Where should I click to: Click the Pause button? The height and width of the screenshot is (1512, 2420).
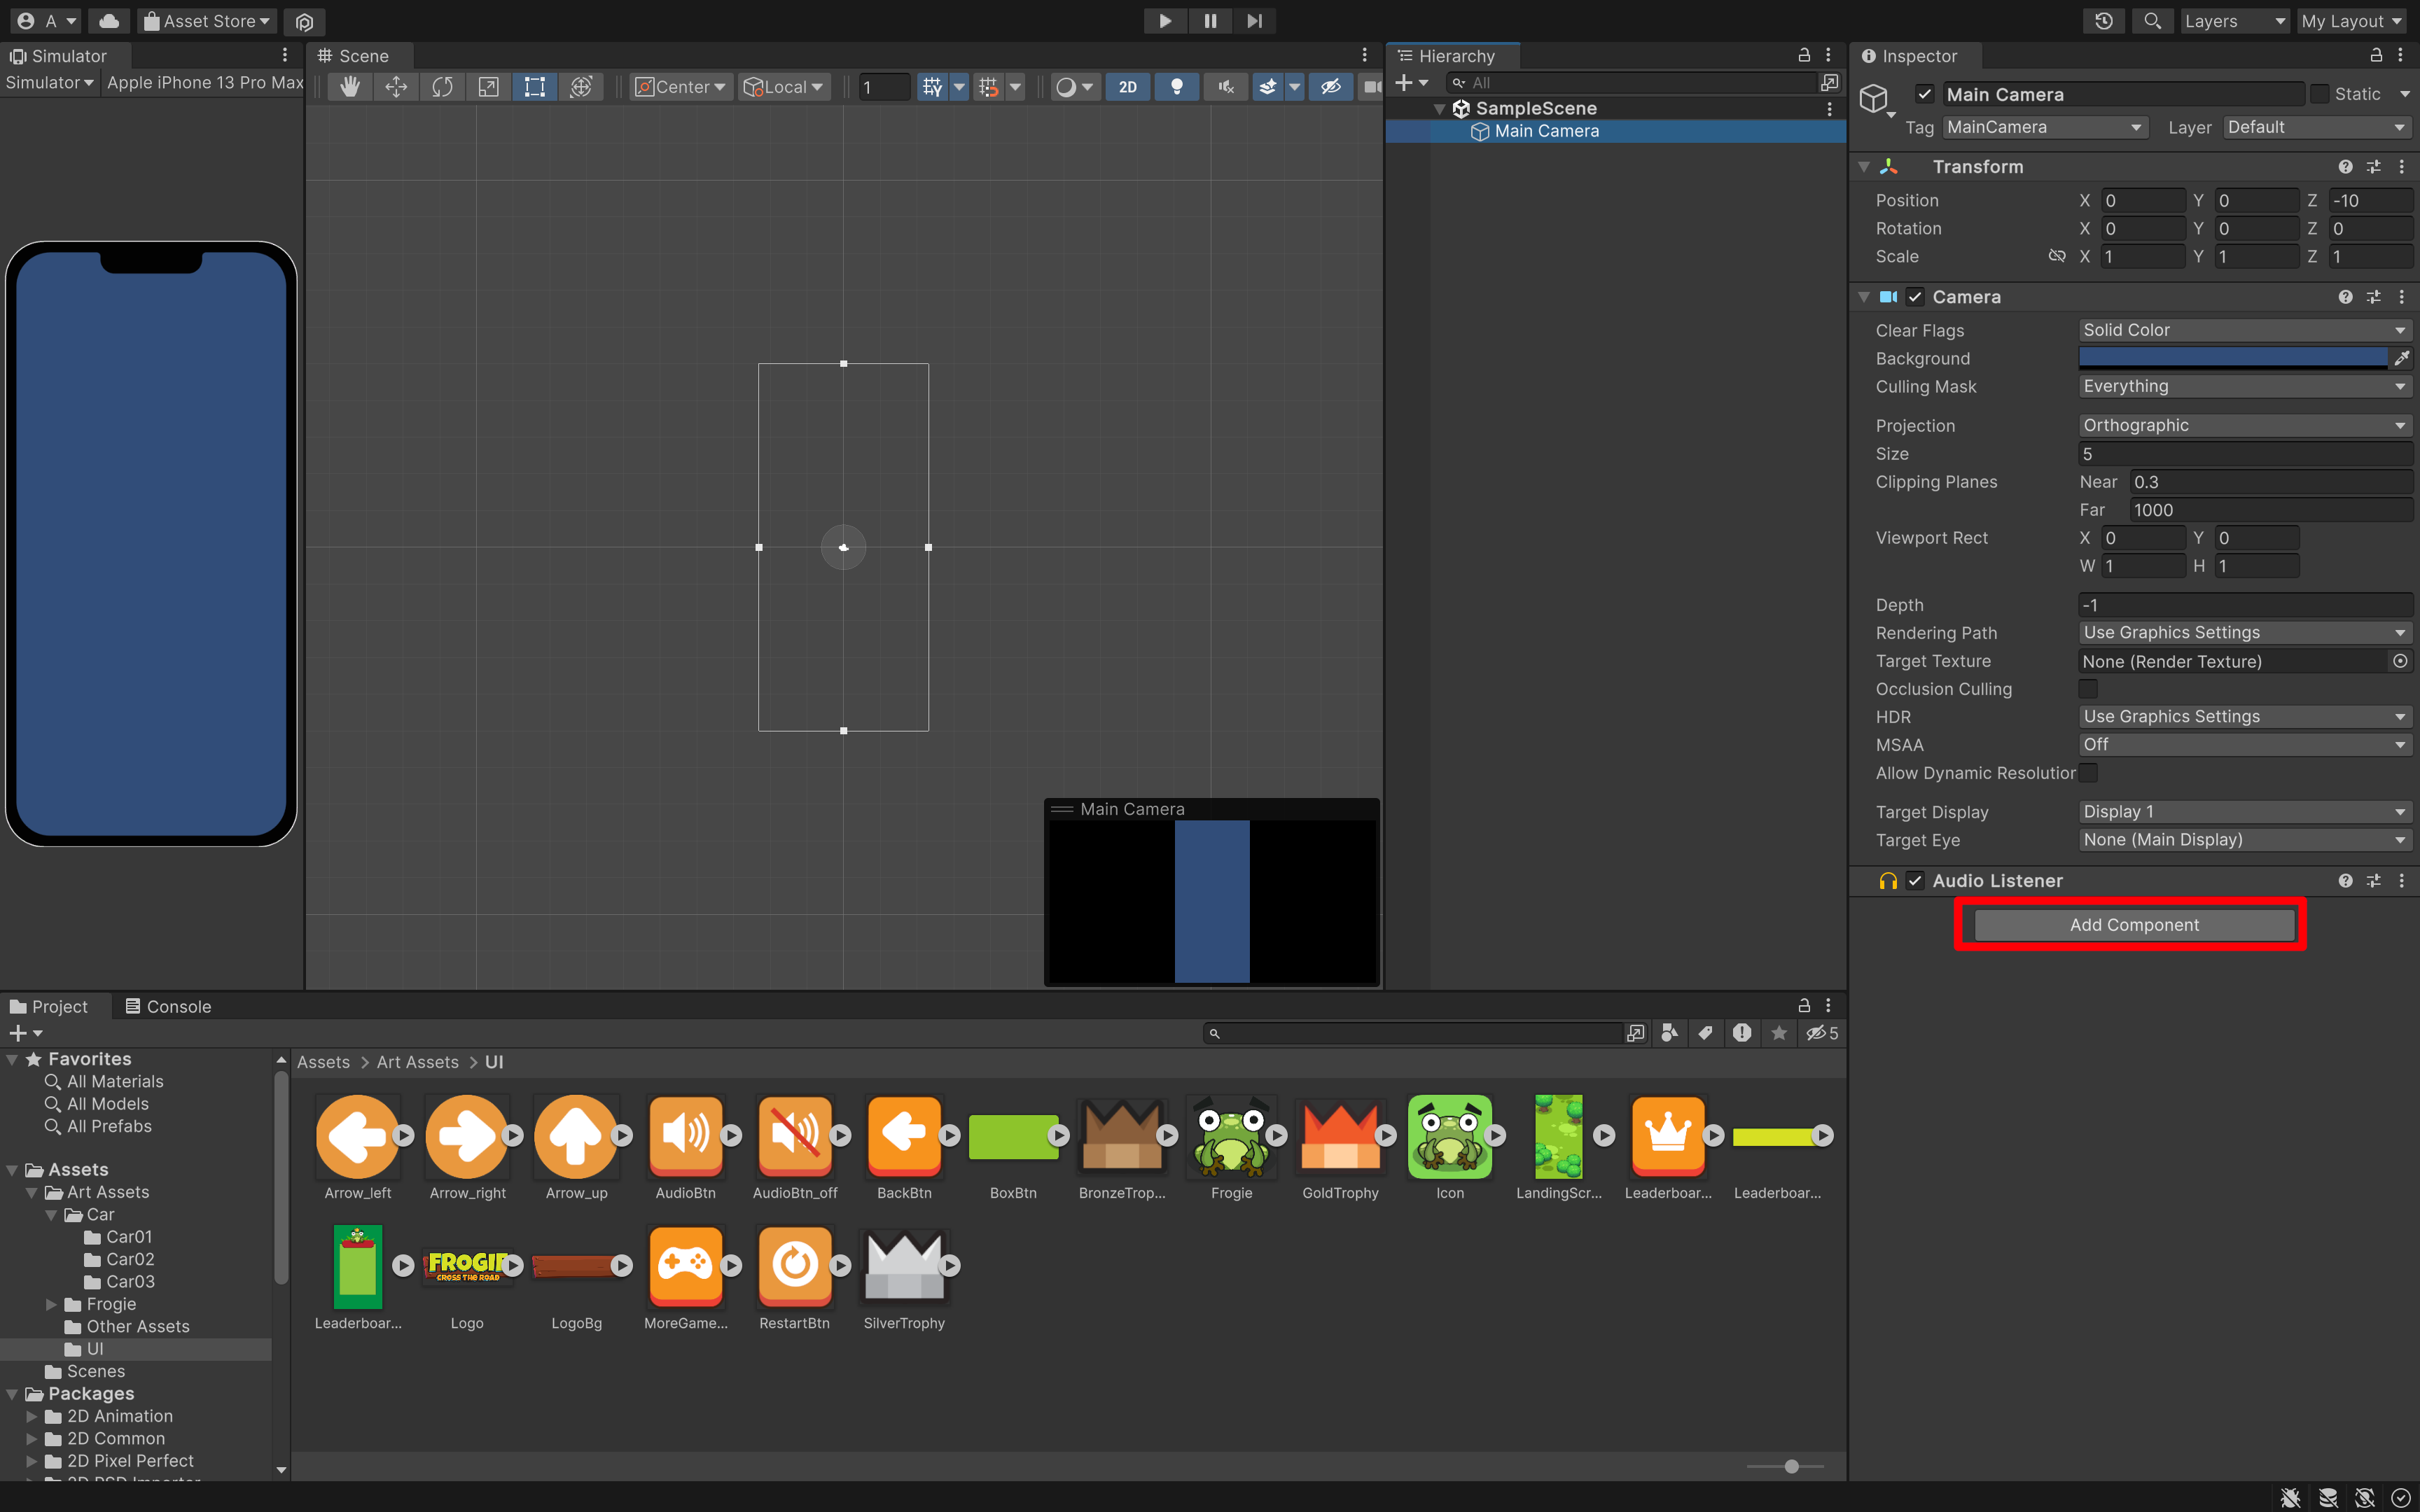[1210, 21]
